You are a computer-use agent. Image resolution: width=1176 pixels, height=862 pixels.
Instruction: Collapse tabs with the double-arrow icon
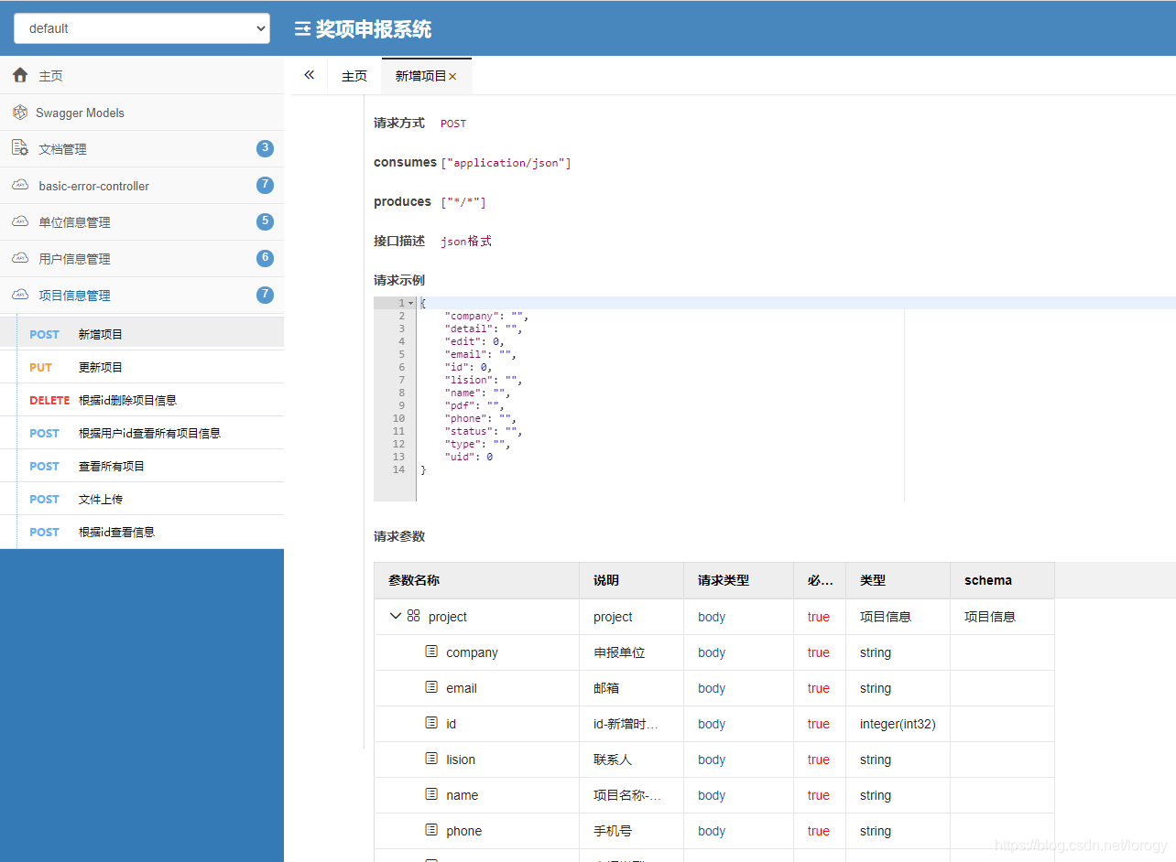310,75
